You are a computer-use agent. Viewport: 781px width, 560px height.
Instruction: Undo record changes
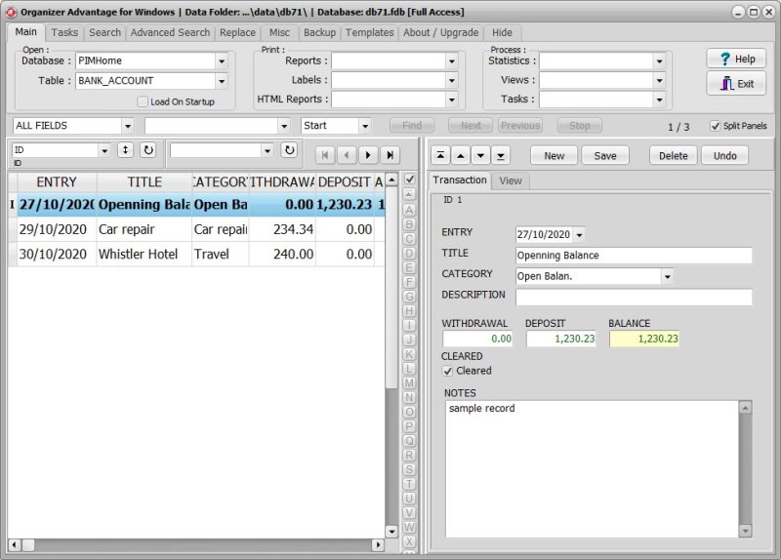tap(724, 156)
